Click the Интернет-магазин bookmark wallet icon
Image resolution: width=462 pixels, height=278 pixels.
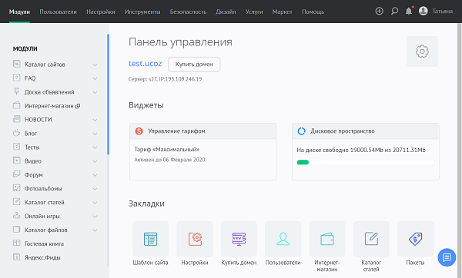[327, 239]
